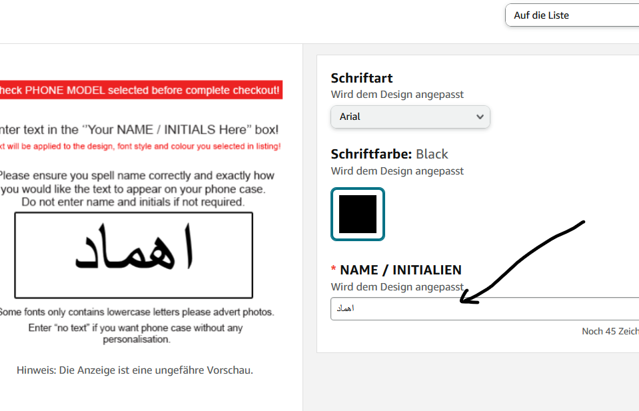Click the Enter "no text" instruction
This screenshot has height=411, width=639.
click(136, 333)
